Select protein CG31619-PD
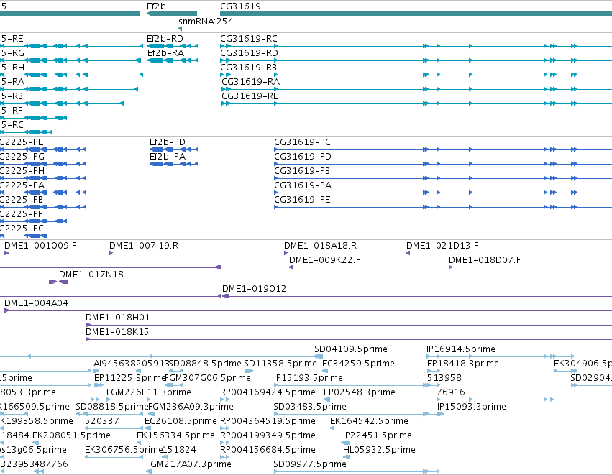 (303, 157)
